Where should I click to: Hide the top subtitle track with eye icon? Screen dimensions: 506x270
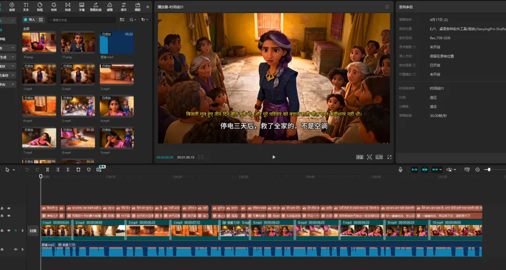(x=8, y=208)
